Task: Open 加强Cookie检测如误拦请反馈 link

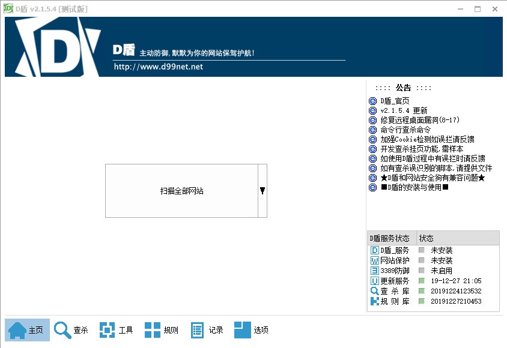Action: (x=428, y=139)
